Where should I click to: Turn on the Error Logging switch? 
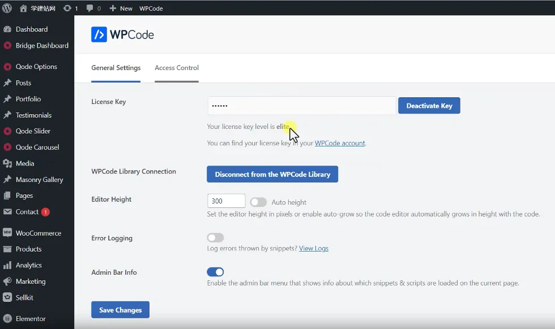(x=215, y=238)
